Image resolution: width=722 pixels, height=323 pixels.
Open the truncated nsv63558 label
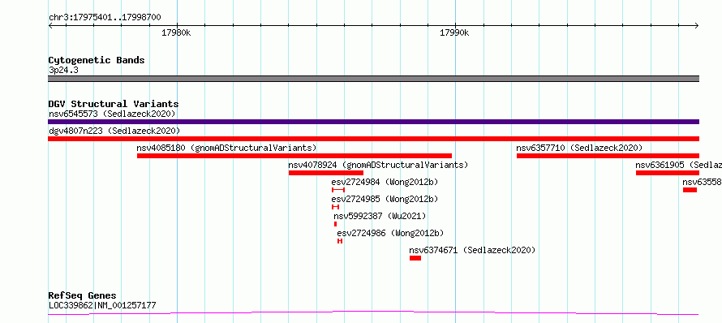tap(703, 182)
